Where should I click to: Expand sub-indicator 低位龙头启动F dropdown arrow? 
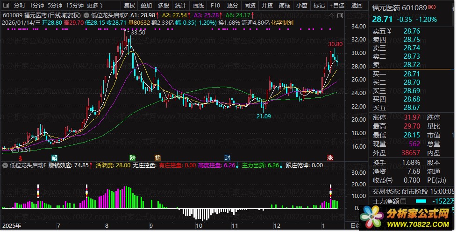(x=5, y=165)
